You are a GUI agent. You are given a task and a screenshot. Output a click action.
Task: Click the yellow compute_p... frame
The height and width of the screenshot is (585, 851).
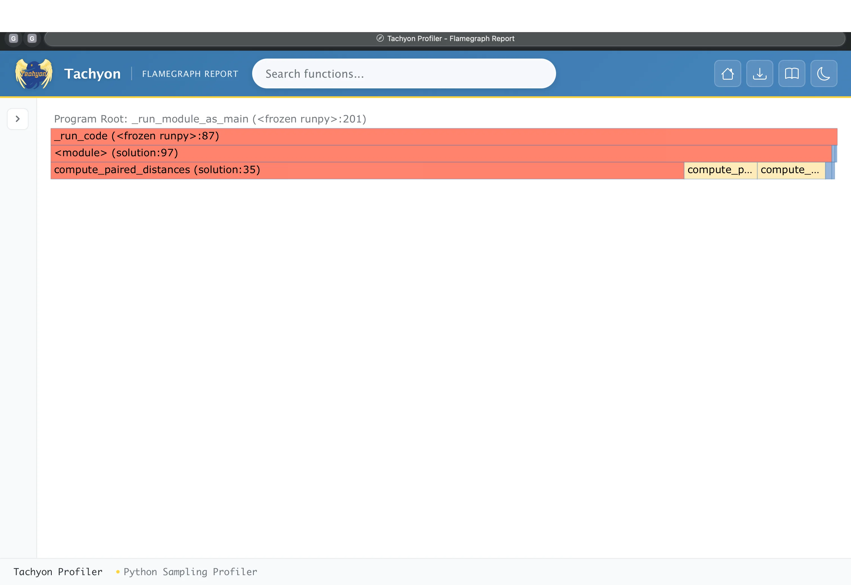point(720,170)
